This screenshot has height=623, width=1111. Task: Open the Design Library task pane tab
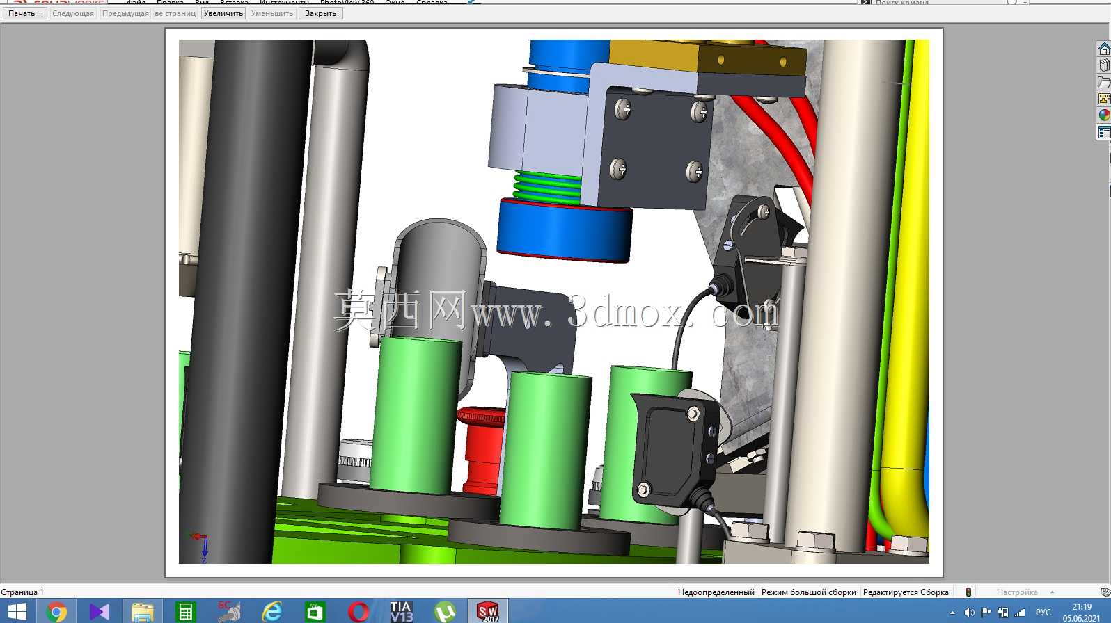(x=1104, y=65)
